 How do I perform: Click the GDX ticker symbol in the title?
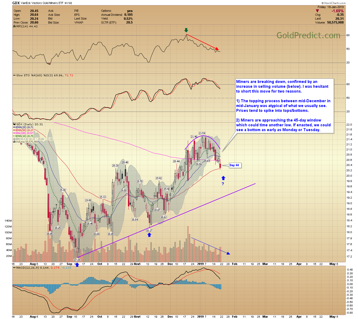point(16,3)
